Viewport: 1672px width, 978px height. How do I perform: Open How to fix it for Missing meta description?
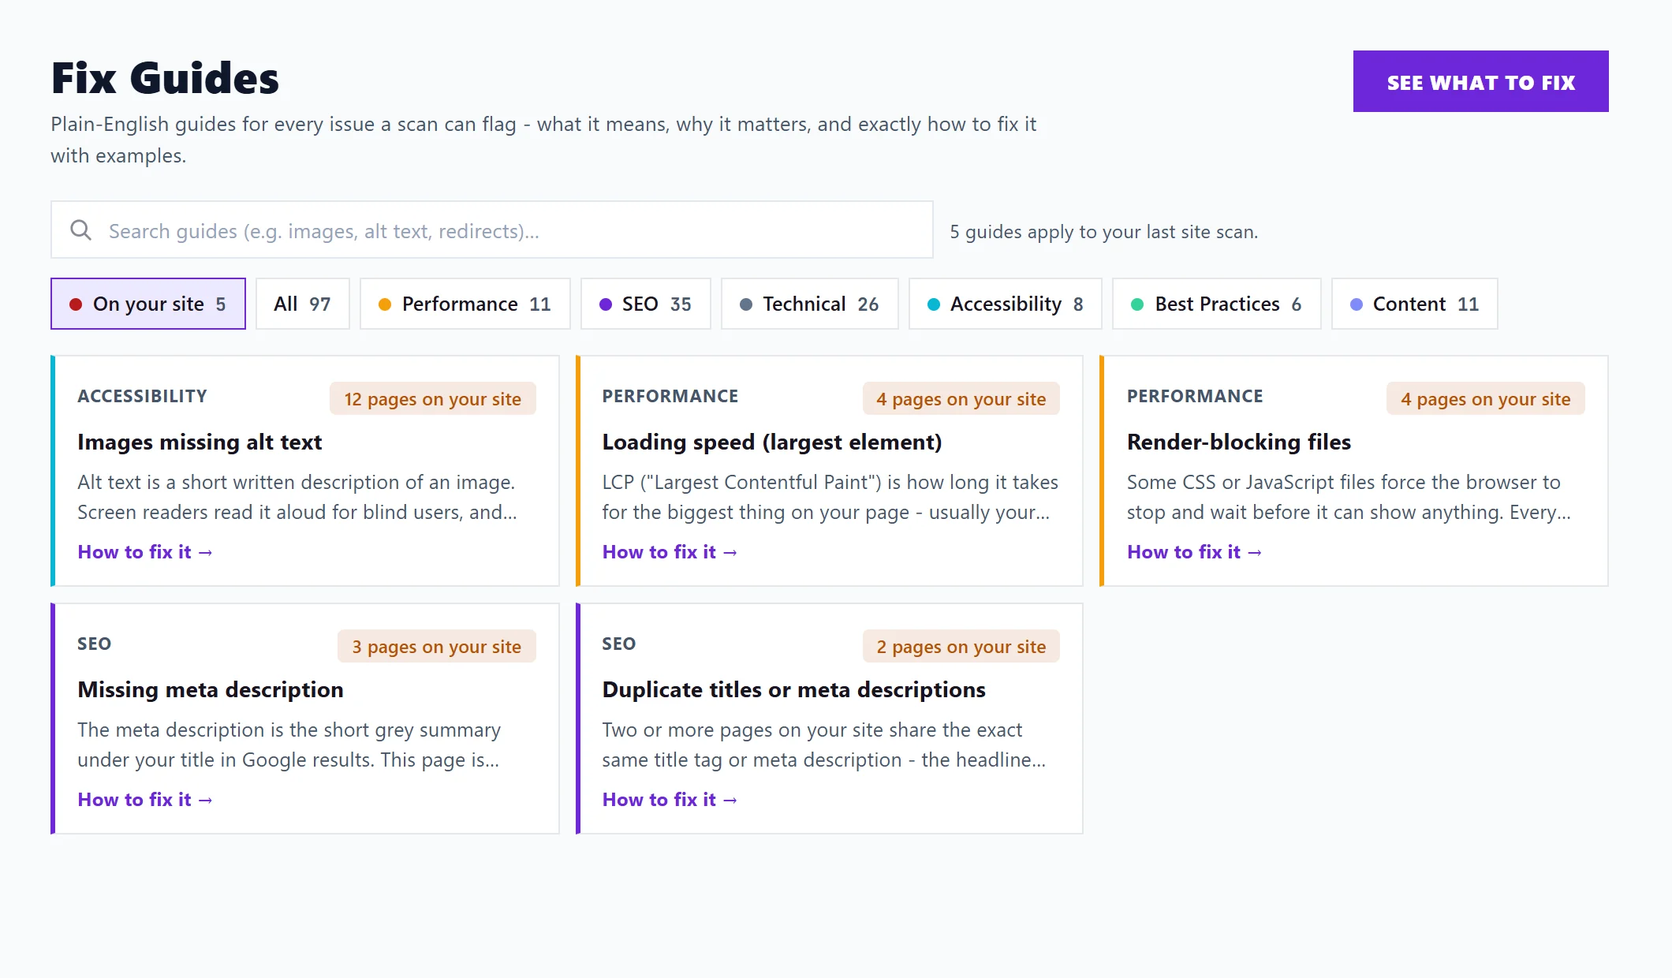[145, 800]
